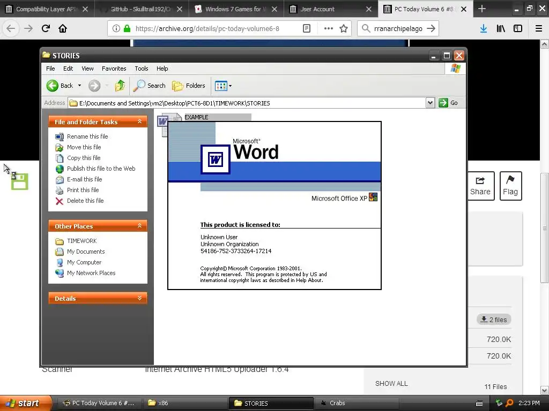Click Move this file
The width and height of the screenshot is (549, 411).
tap(84, 147)
